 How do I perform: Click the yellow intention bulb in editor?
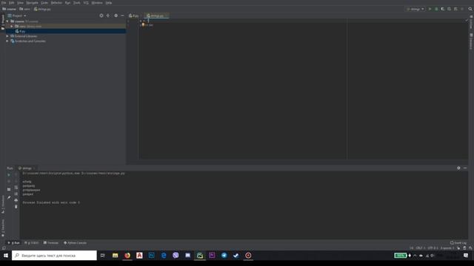click(143, 24)
